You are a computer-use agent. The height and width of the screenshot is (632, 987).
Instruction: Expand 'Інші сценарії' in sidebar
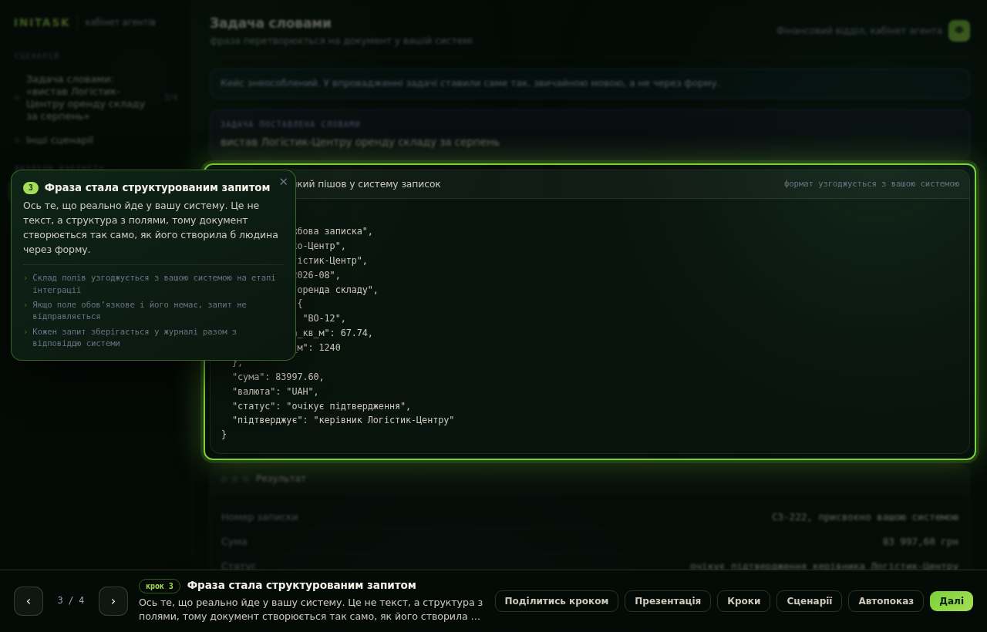click(x=59, y=140)
